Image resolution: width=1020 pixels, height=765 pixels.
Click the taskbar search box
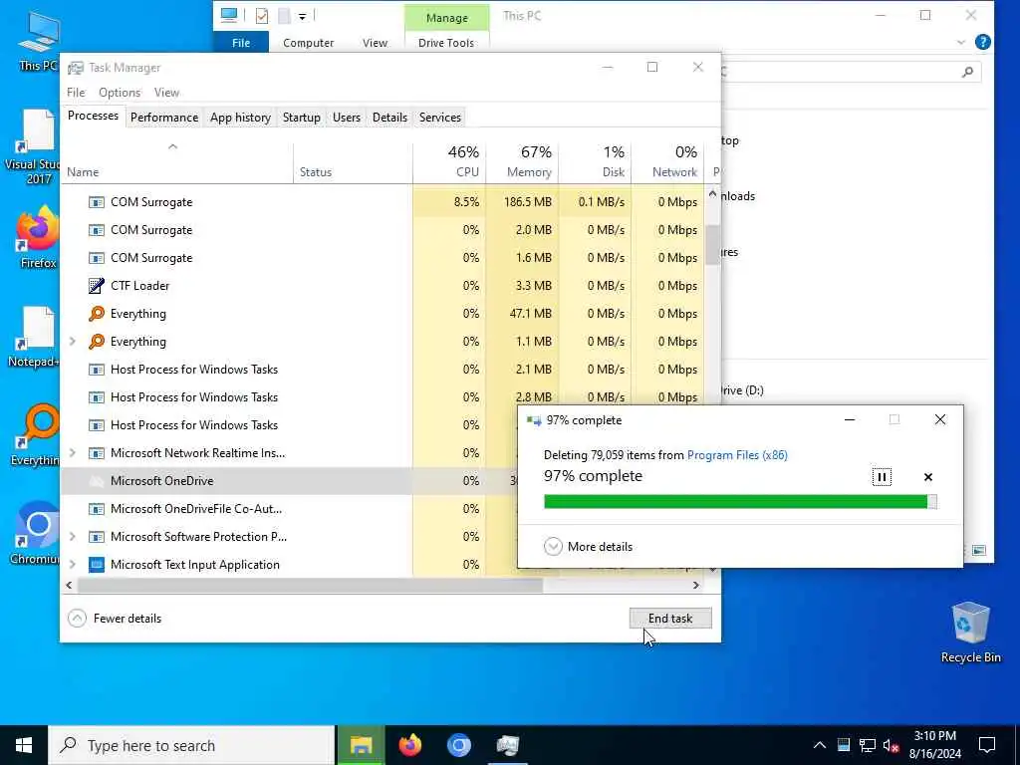point(191,745)
